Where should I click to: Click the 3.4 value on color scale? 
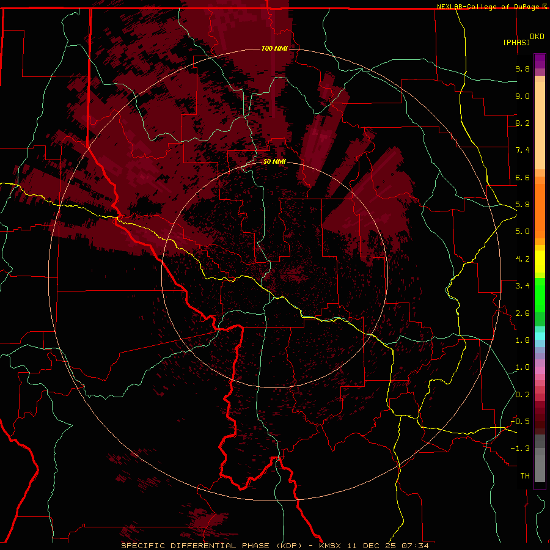point(522,286)
